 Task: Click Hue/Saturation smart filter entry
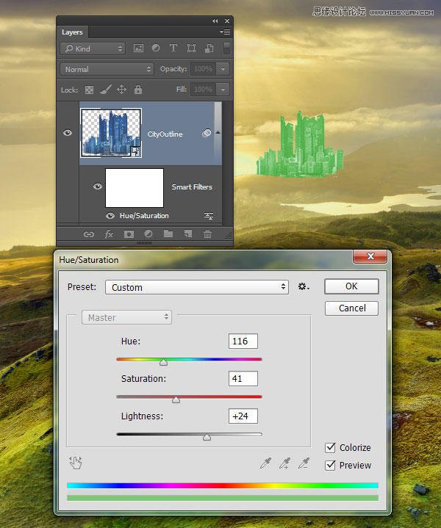pyautogui.click(x=144, y=216)
